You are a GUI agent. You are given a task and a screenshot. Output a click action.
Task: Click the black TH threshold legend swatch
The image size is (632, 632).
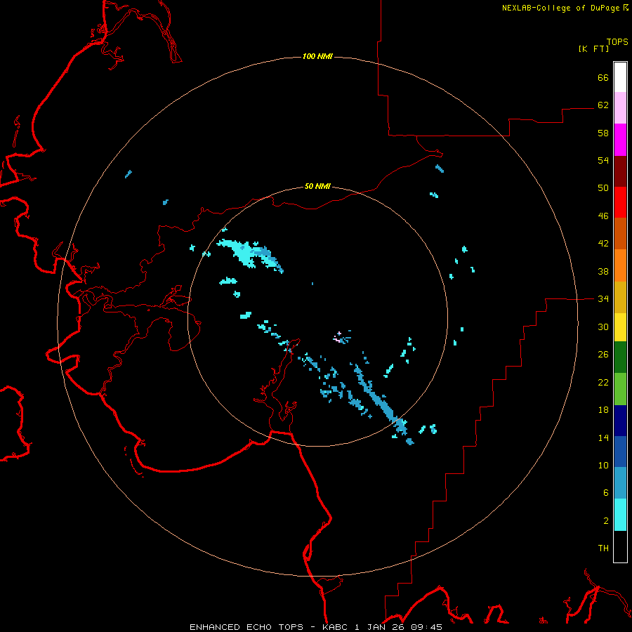(620, 546)
